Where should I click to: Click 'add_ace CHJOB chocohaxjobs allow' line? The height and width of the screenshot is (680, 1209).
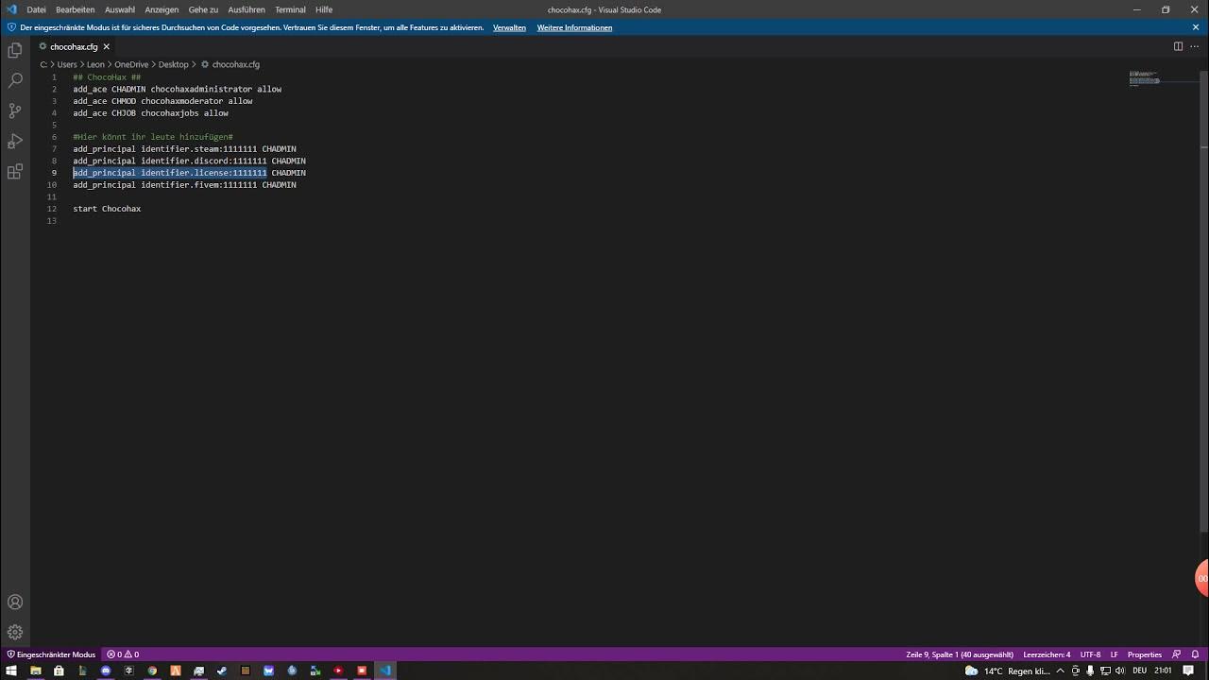pyautogui.click(x=151, y=113)
